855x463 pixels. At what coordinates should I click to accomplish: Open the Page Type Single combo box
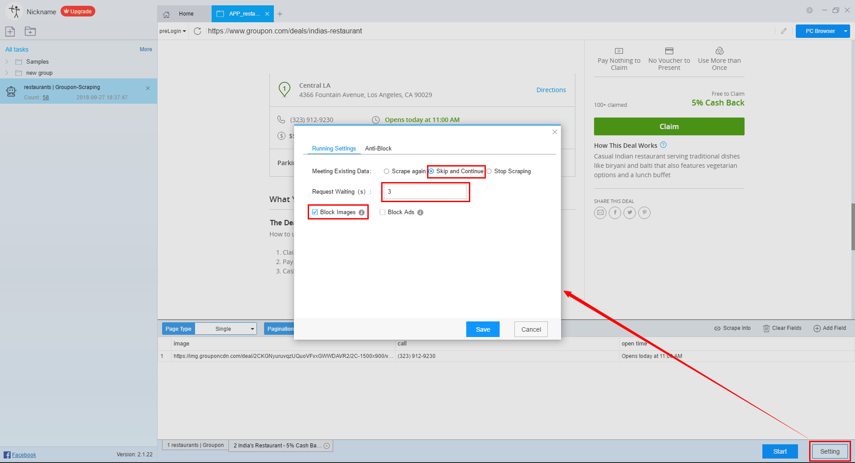(x=226, y=329)
